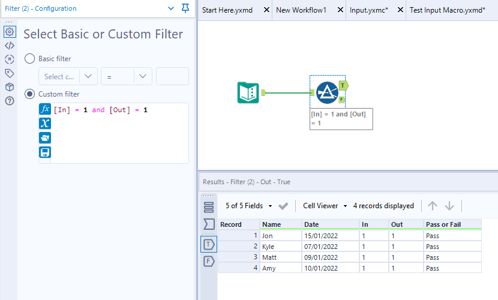Open the X Columns and Constants list

[x=45, y=123]
